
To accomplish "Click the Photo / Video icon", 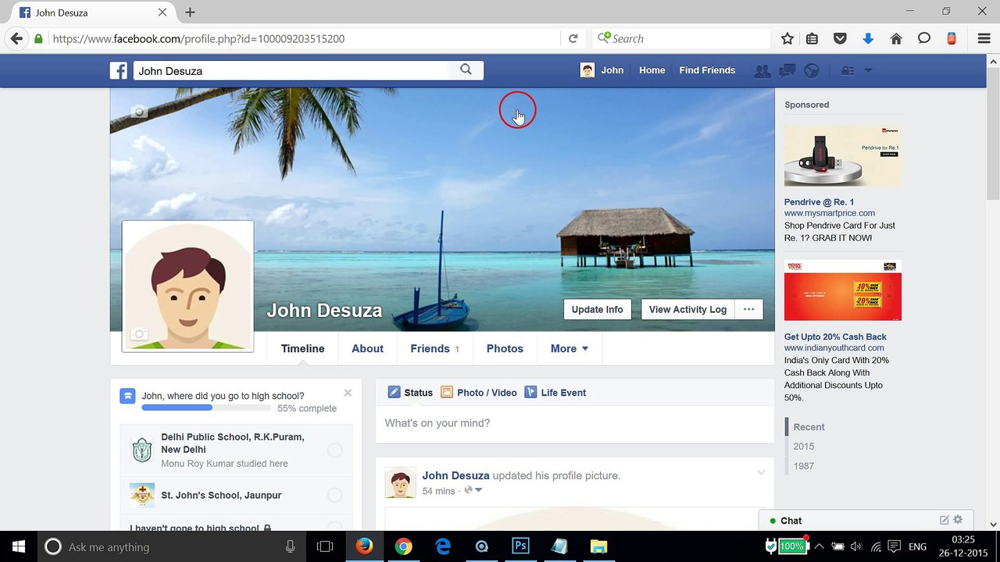I will pyautogui.click(x=447, y=393).
